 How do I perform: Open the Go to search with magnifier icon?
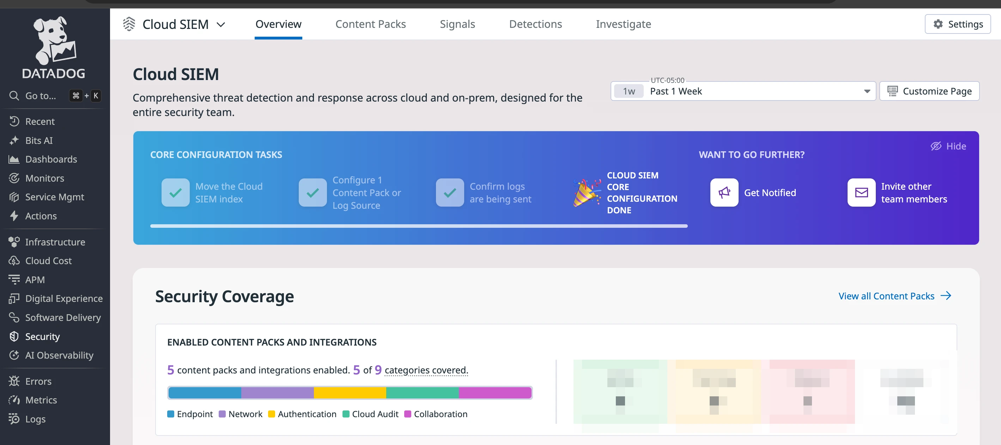tap(14, 96)
